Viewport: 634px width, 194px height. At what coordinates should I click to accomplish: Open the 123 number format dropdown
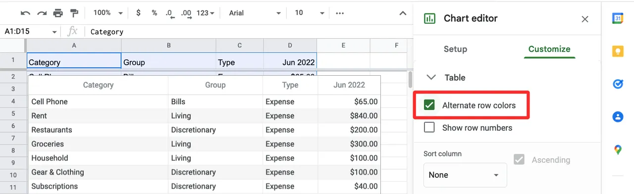click(205, 13)
